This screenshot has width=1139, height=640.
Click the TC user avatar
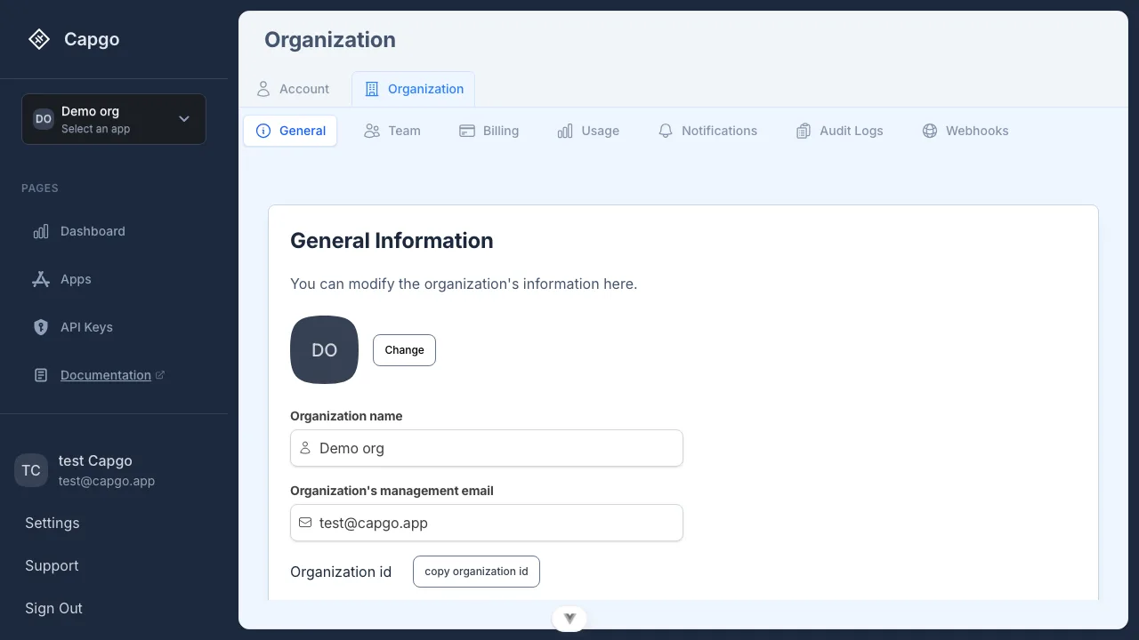click(x=31, y=470)
